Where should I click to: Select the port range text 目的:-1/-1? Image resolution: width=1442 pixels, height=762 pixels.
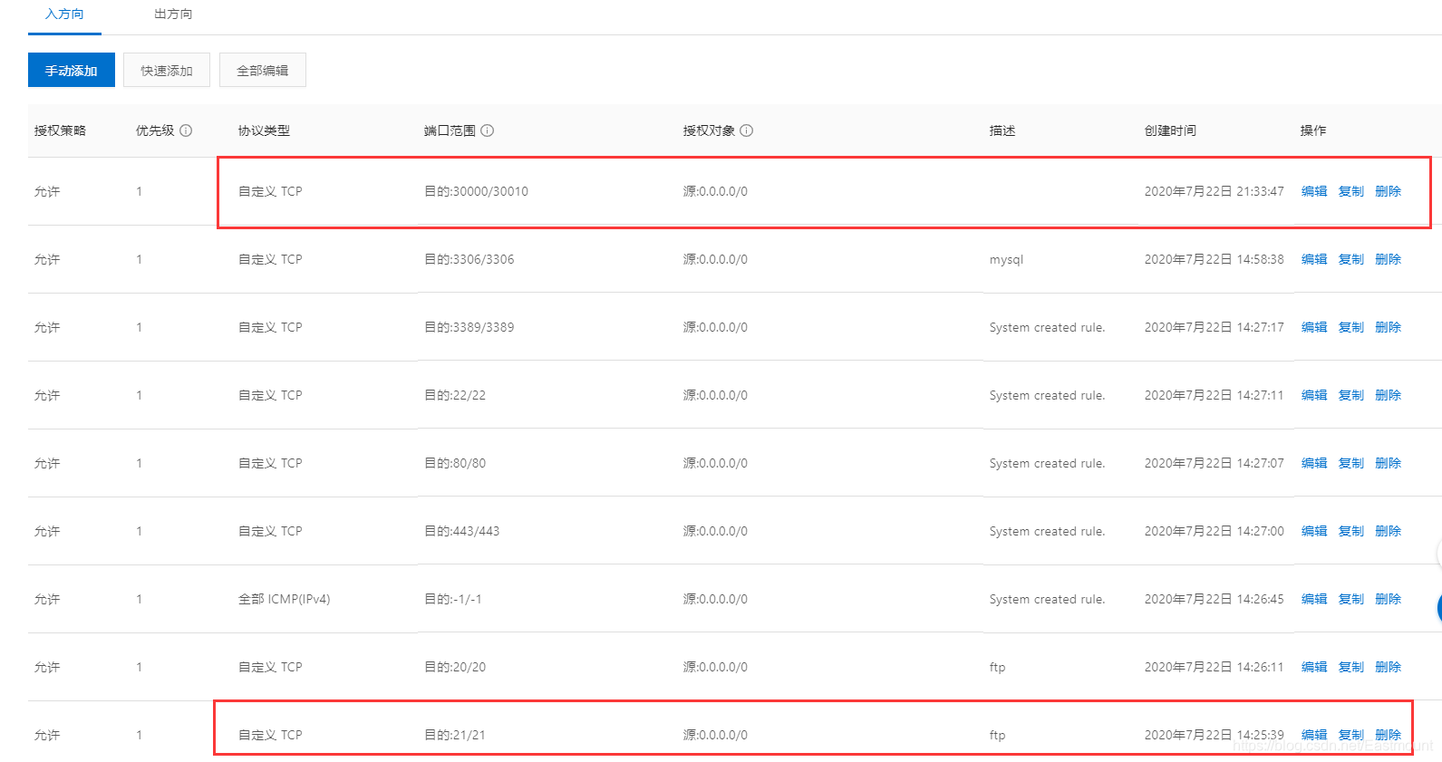click(453, 599)
